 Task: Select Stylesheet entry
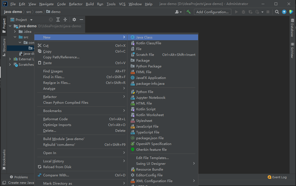pyautogui.click(x=163, y=121)
